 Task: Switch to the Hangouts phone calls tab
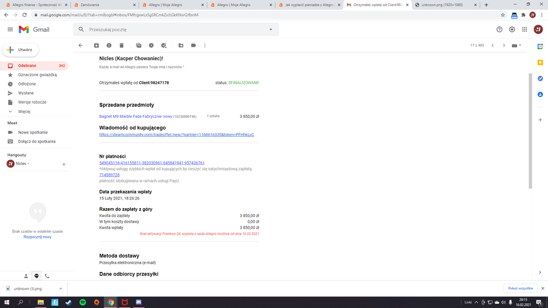(47, 276)
